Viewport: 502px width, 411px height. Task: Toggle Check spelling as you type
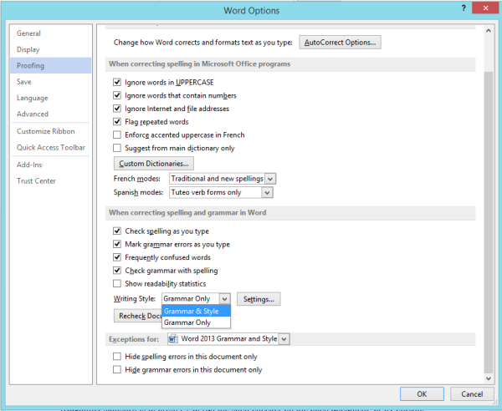click(117, 231)
